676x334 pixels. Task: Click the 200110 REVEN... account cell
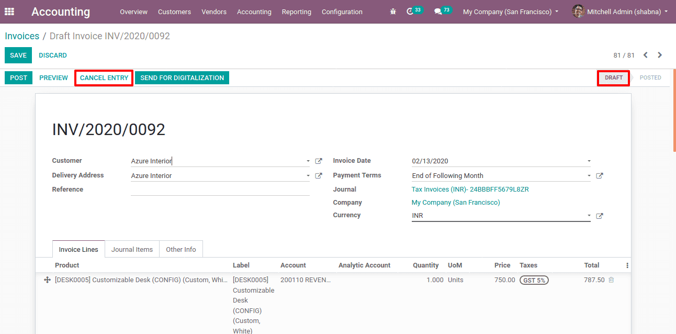[x=306, y=280]
